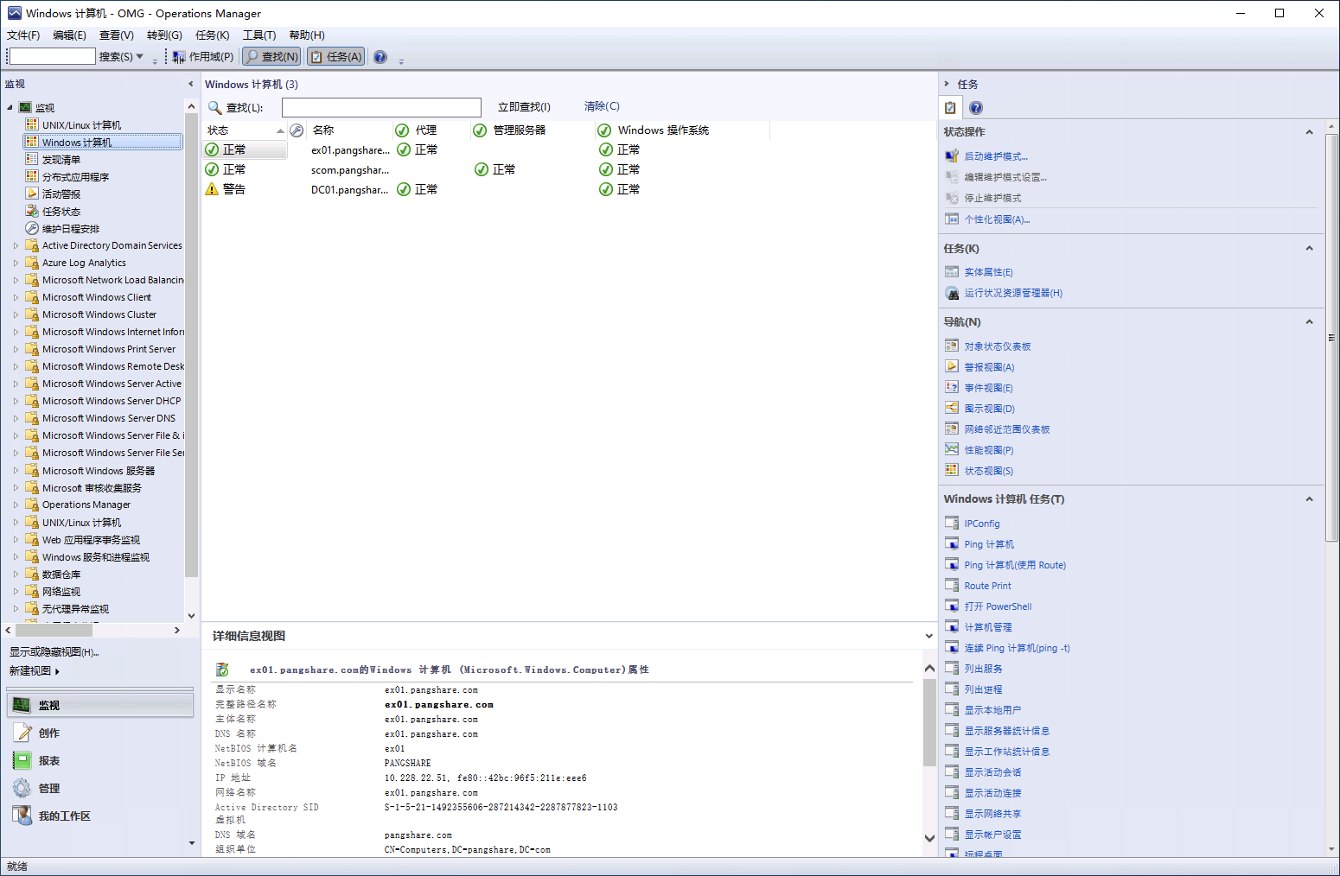
Task: Open the 转到(G) menu
Action: point(164,35)
